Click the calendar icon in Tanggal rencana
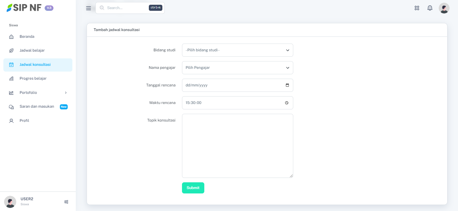The height and width of the screenshot is (211, 458). click(287, 85)
